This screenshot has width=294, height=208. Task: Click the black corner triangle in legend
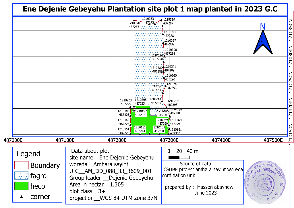click(x=22, y=197)
